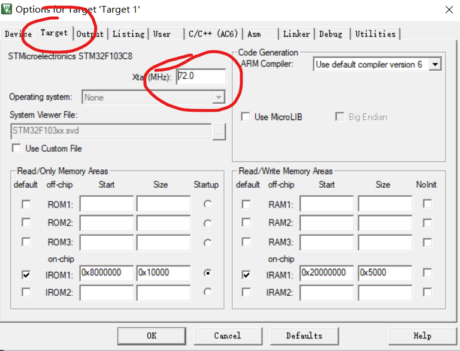This screenshot has width=460, height=351.
Task: Enable NoInit for RAM1
Action: 428,203
